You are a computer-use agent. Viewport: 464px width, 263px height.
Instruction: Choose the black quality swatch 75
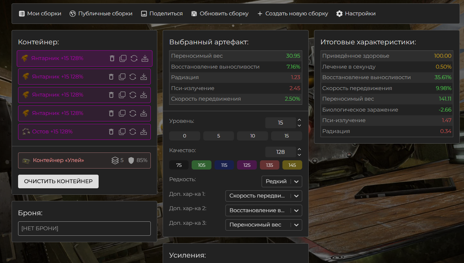pos(179,165)
